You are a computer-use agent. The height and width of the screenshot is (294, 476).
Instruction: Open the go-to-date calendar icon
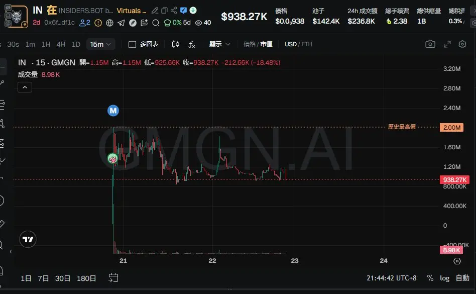tap(113, 277)
